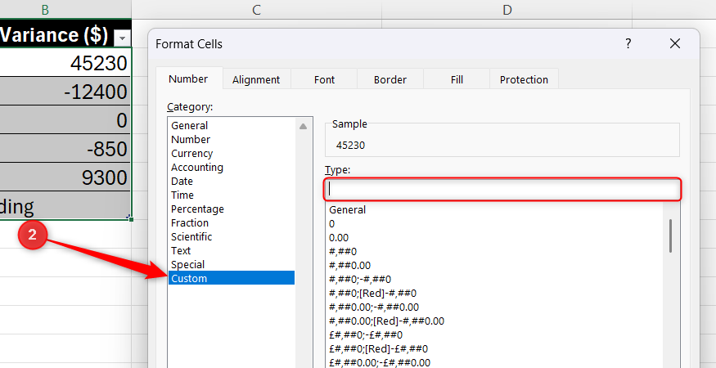Screen dimensions: 716x368
Task: Select the Scientific category
Action: click(231, 237)
